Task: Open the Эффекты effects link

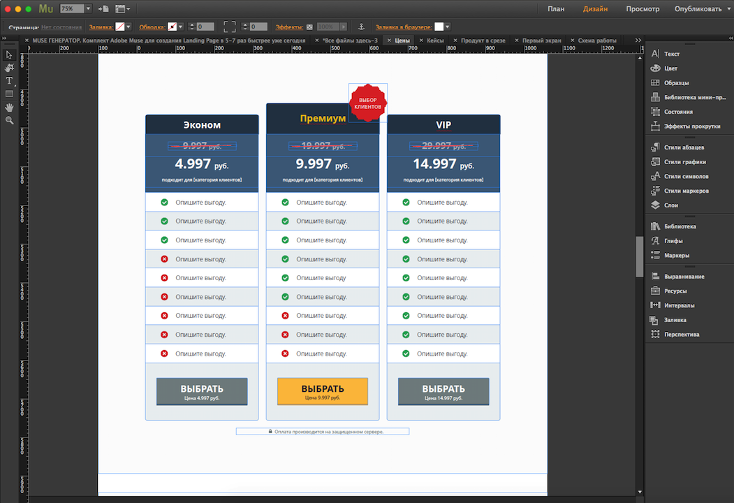Action: [288, 27]
